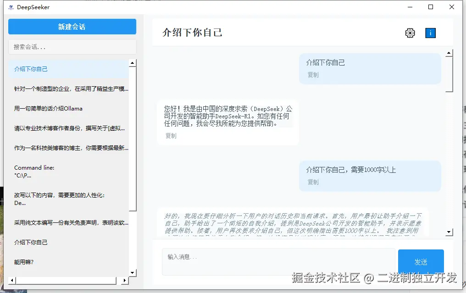Open conversation 用一句简单的话介绍Ollama
Viewport: 466px width, 293px height.
pos(68,109)
